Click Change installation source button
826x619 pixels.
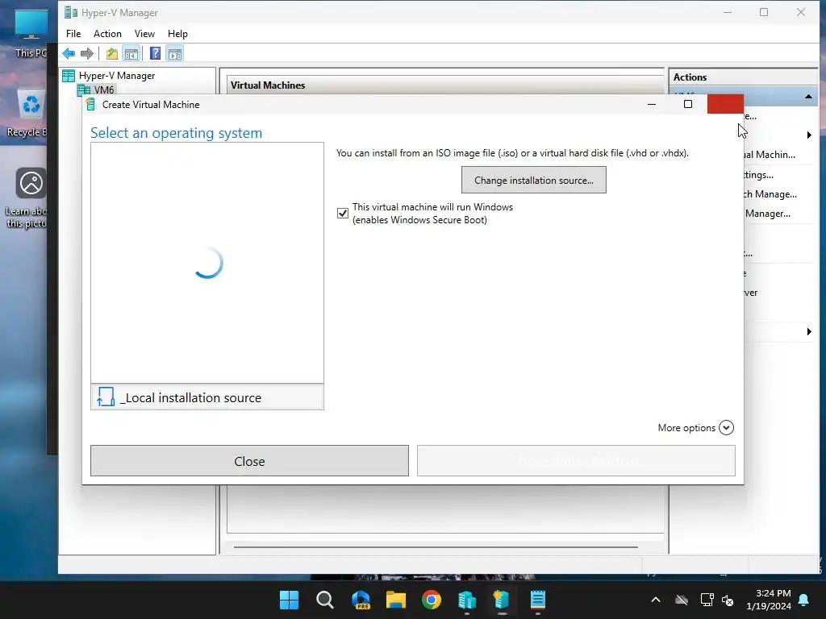click(x=534, y=180)
